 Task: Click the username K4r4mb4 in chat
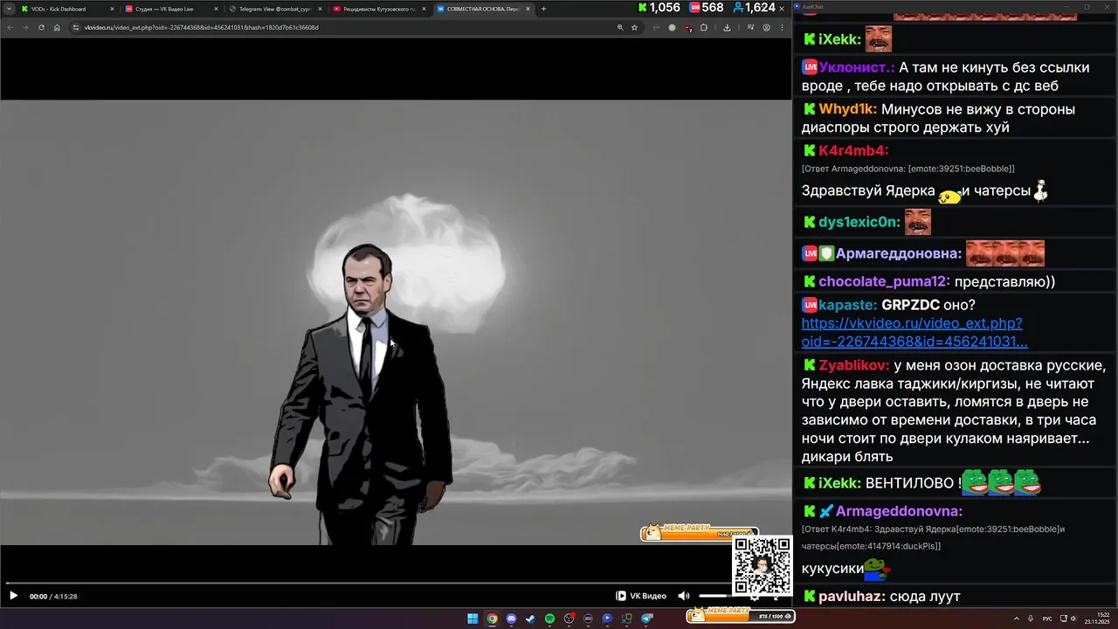(x=853, y=150)
